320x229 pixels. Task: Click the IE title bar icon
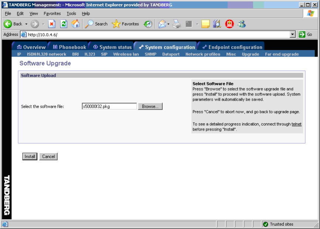(x=5, y=4)
